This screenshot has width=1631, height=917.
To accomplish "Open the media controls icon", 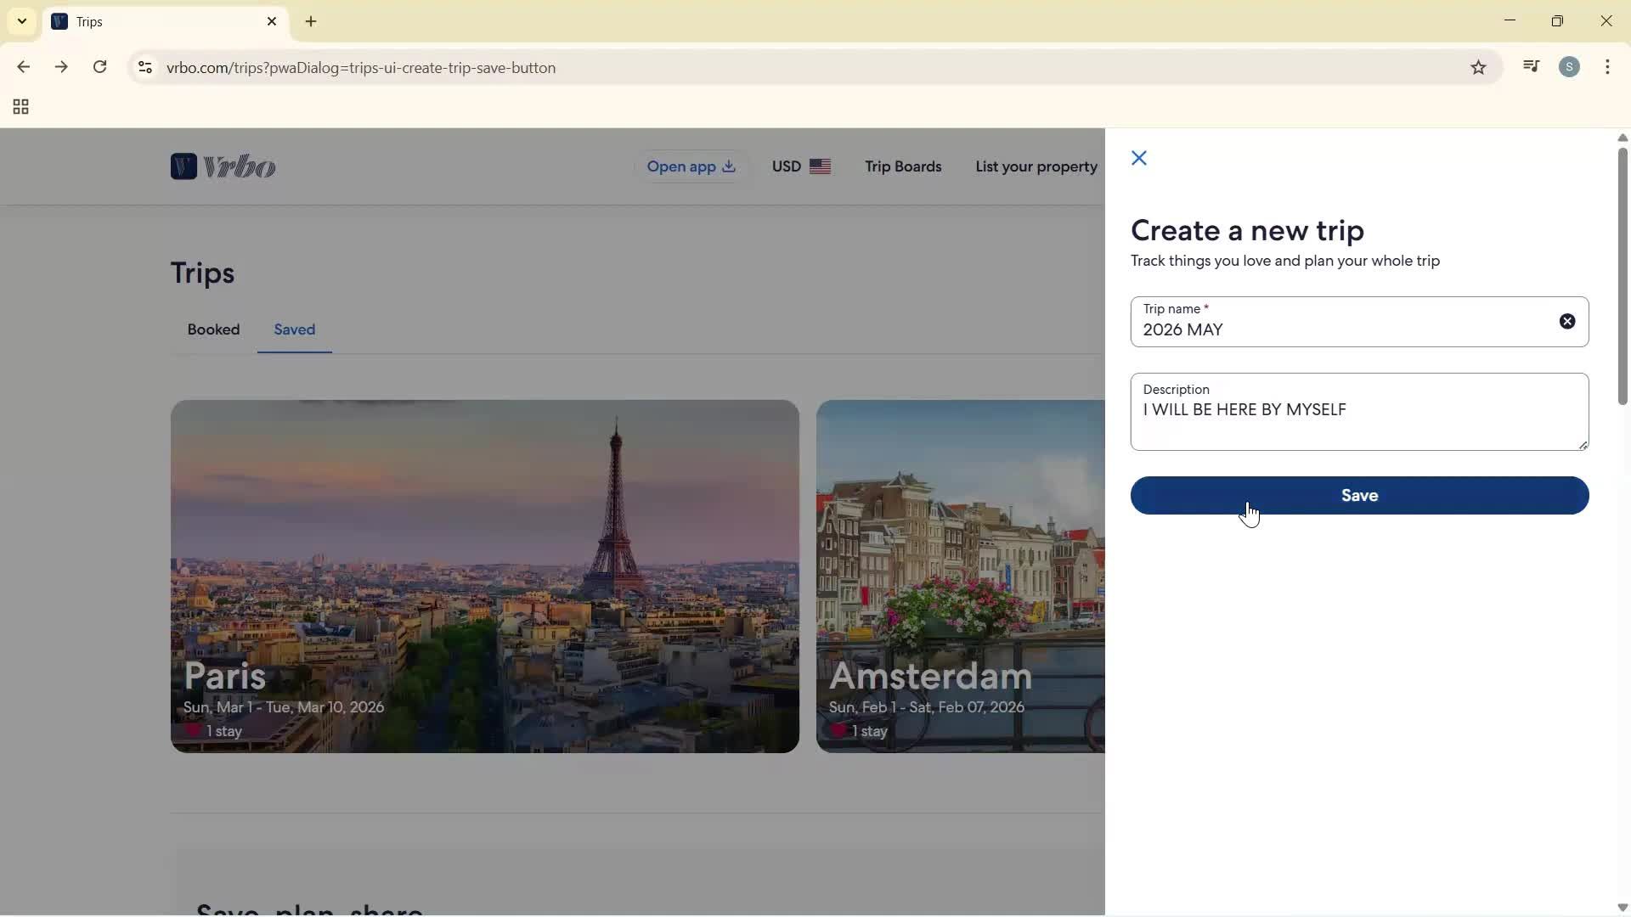I will point(1532,66).
